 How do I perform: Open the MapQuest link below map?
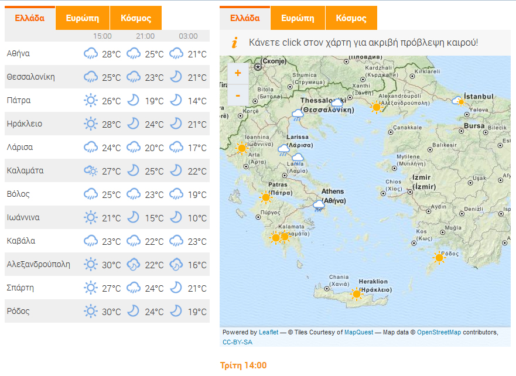(358, 333)
